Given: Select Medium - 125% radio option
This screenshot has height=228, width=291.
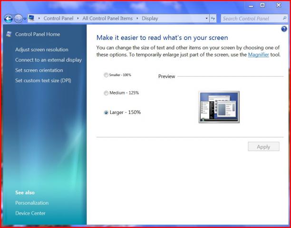Looking at the screenshot, I should pyautogui.click(x=106, y=93).
